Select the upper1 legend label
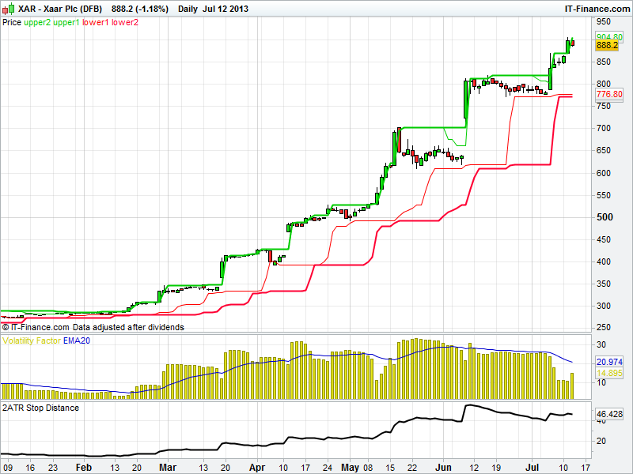 pyautogui.click(x=66, y=23)
